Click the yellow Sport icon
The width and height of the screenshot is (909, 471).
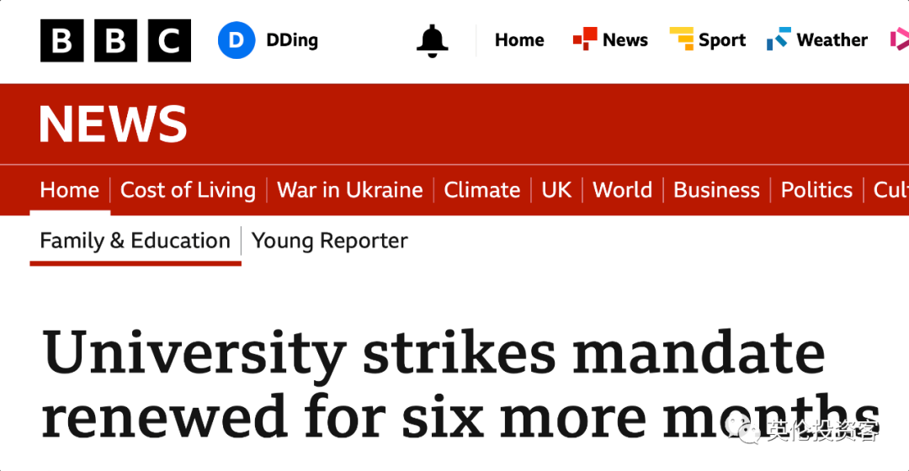point(682,39)
